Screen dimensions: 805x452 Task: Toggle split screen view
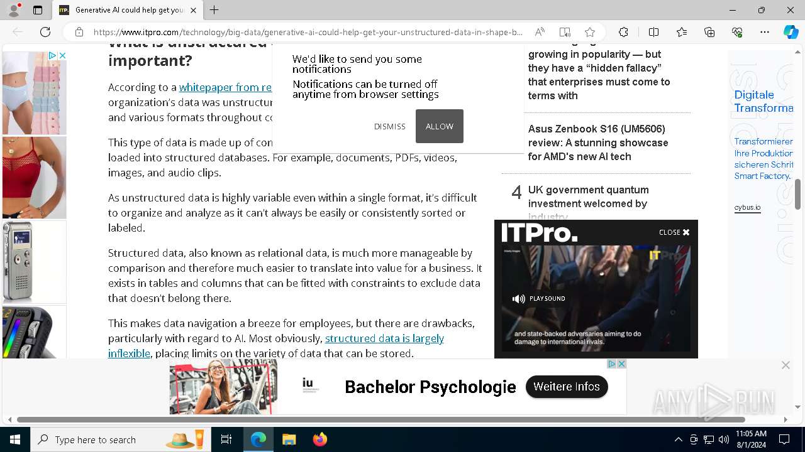point(653,32)
